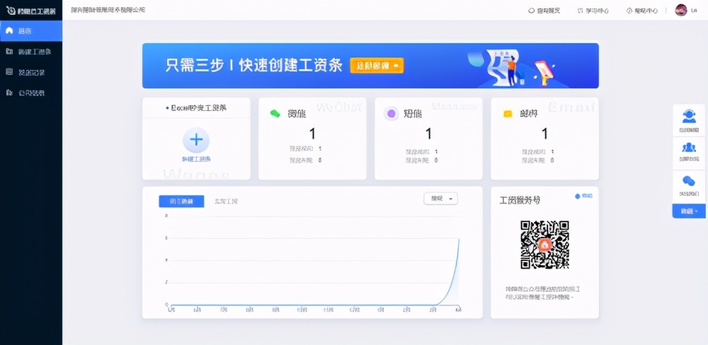Click the green WeChat icon on the card
The height and width of the screenshot is (345, 708).
click(x=275, y=114)
